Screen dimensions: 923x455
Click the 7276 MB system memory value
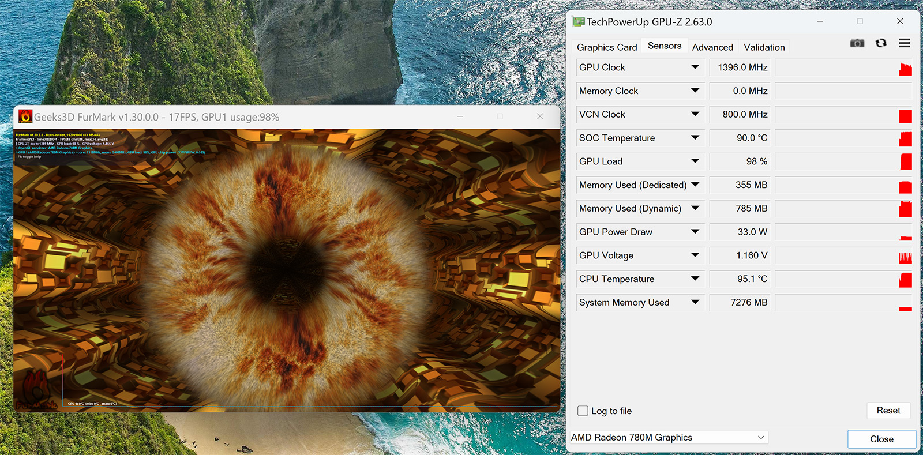[741, 302]
